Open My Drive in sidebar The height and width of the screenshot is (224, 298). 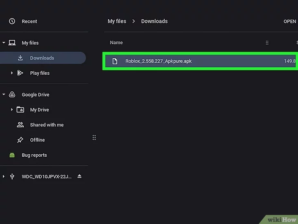[40, 110]
